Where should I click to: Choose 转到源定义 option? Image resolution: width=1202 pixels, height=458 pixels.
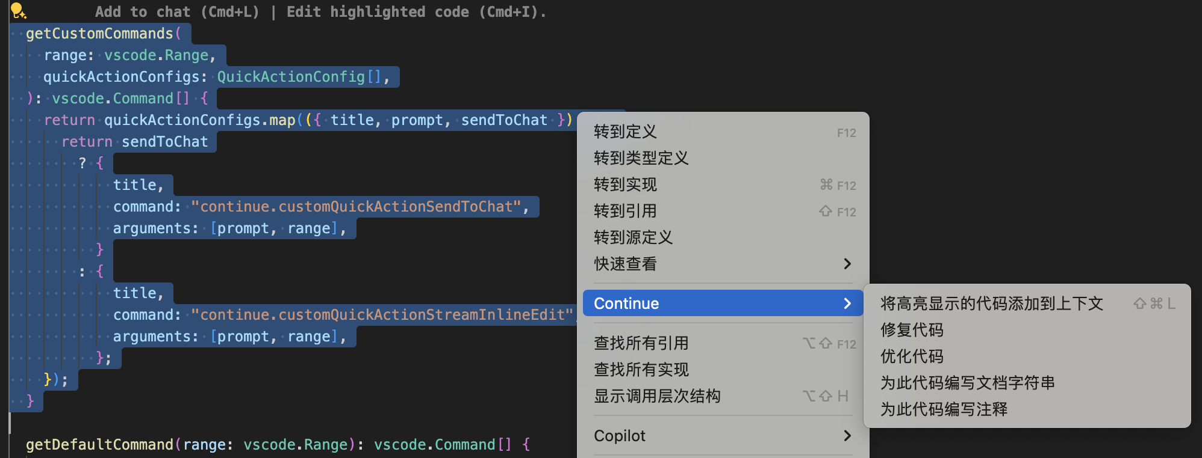coord(633,237)
